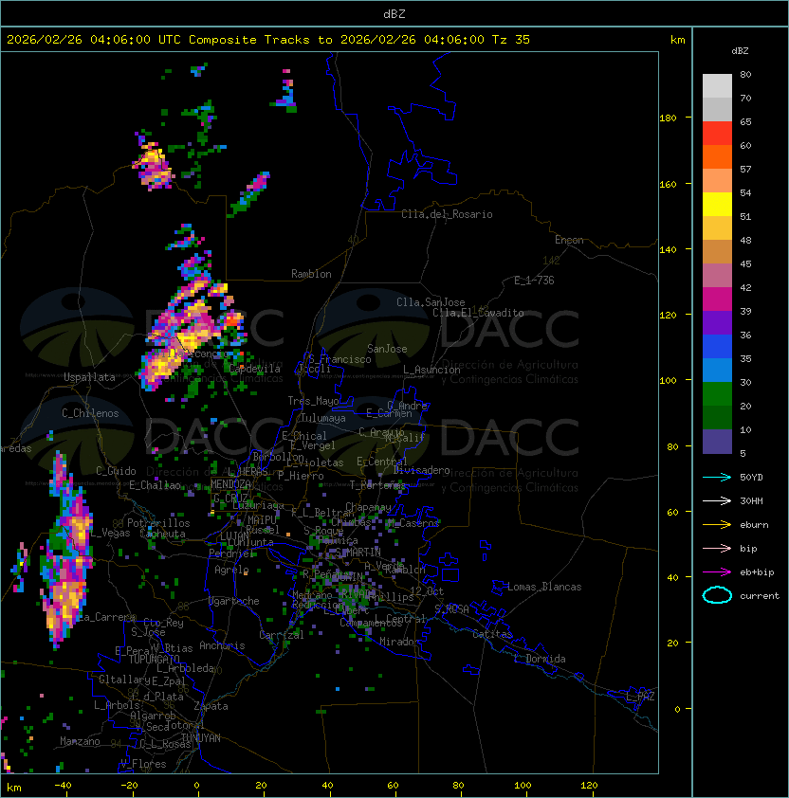Click the 'La_Carrera' map label

105,617
